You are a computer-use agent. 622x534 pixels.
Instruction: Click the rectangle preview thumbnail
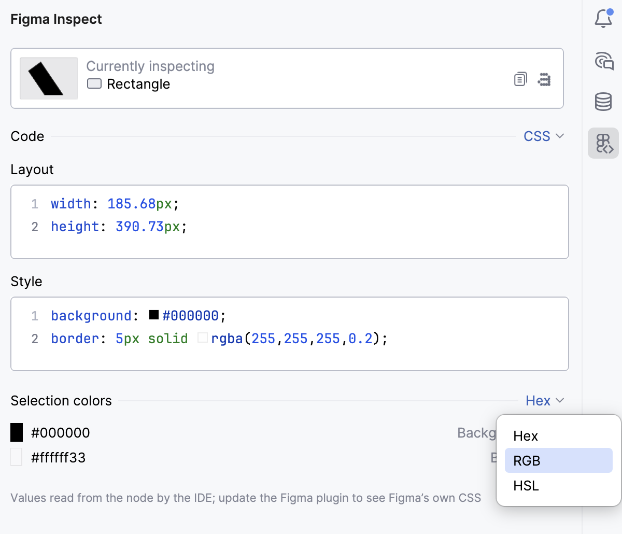(49, 78)
